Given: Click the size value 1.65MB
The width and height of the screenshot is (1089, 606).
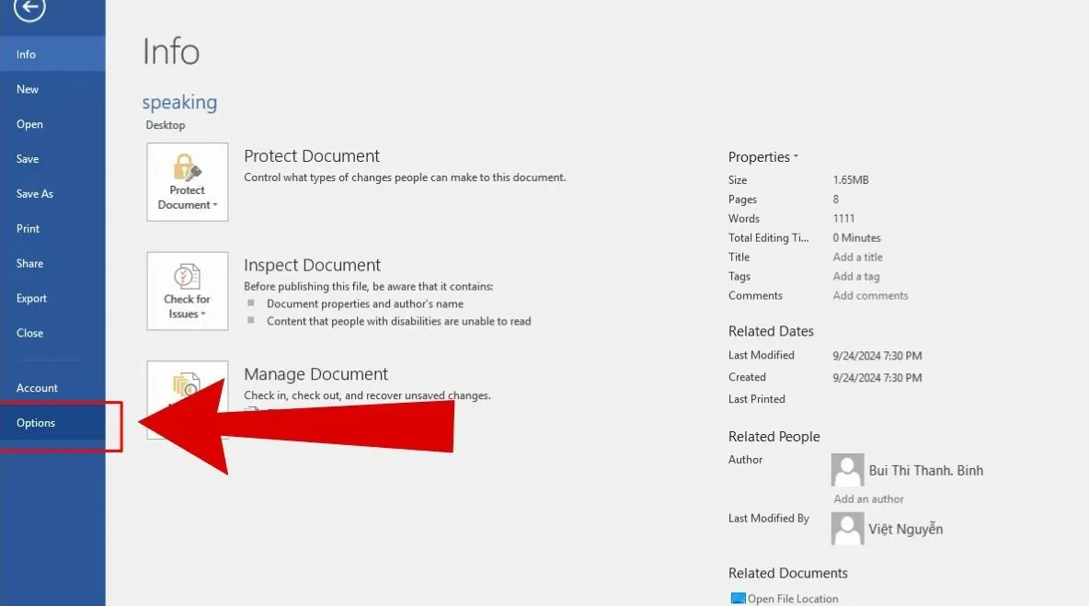Looking at the screenshot, I should point(851,180).
